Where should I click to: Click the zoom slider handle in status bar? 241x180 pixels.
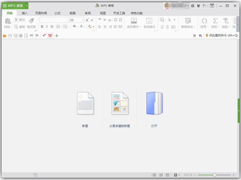[x=214, y=175]
